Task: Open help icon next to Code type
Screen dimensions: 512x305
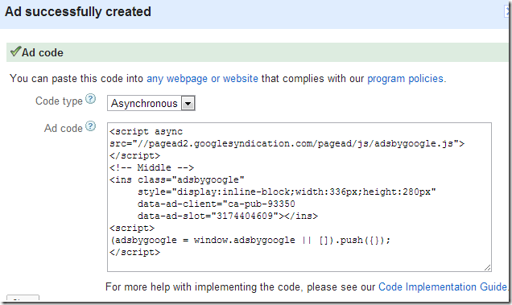Action: click(90, 99)
